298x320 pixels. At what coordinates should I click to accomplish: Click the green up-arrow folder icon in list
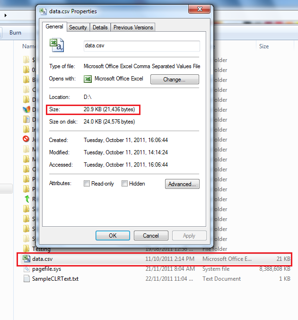tap(26, 199)
